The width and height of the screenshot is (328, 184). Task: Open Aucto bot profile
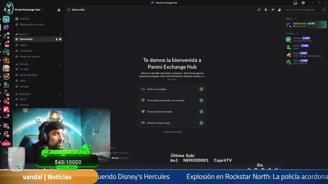coord(306,47)
